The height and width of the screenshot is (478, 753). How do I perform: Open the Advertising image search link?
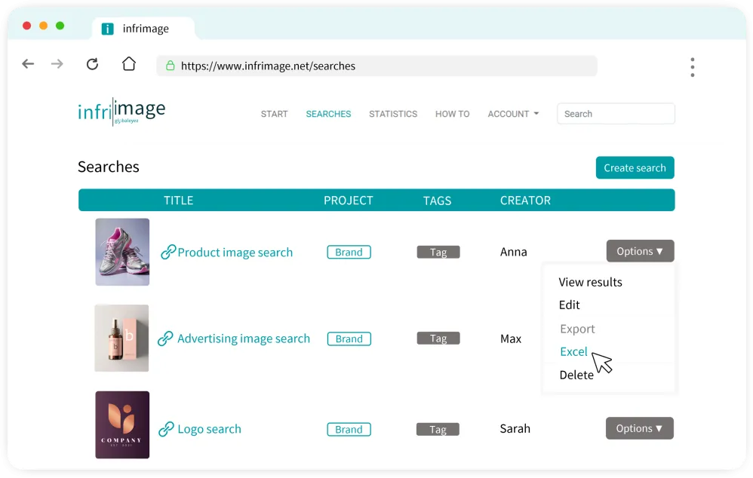point(243,339)
